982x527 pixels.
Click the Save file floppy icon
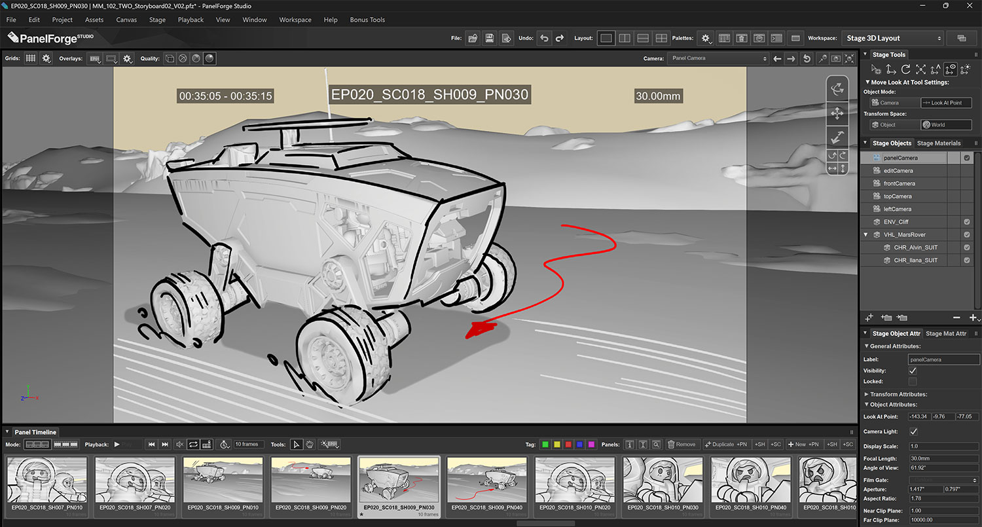click(489, 38)
